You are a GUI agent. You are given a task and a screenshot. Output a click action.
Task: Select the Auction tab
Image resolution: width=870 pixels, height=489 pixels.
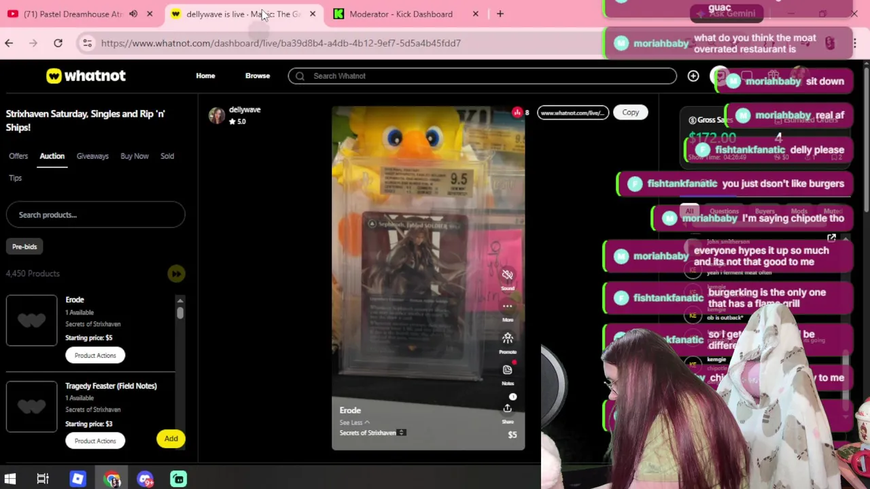[52, 156]
